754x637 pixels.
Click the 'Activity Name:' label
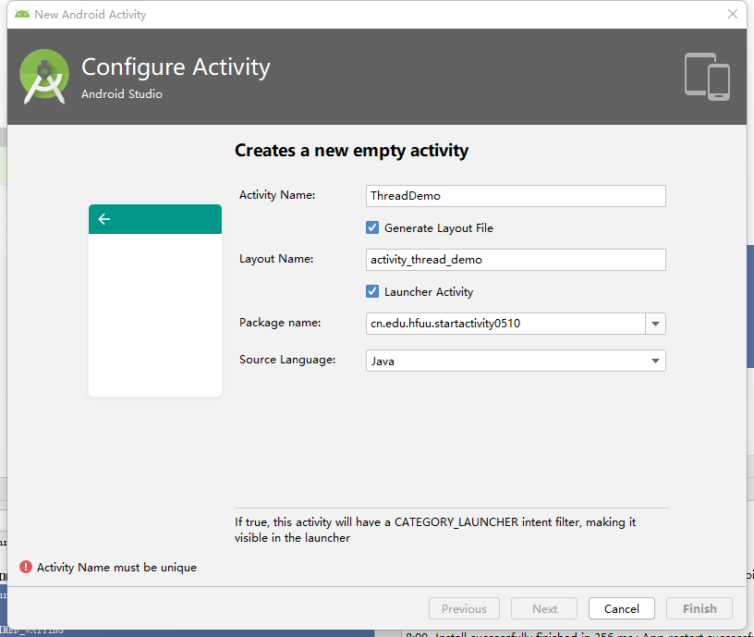pos(277,195)
